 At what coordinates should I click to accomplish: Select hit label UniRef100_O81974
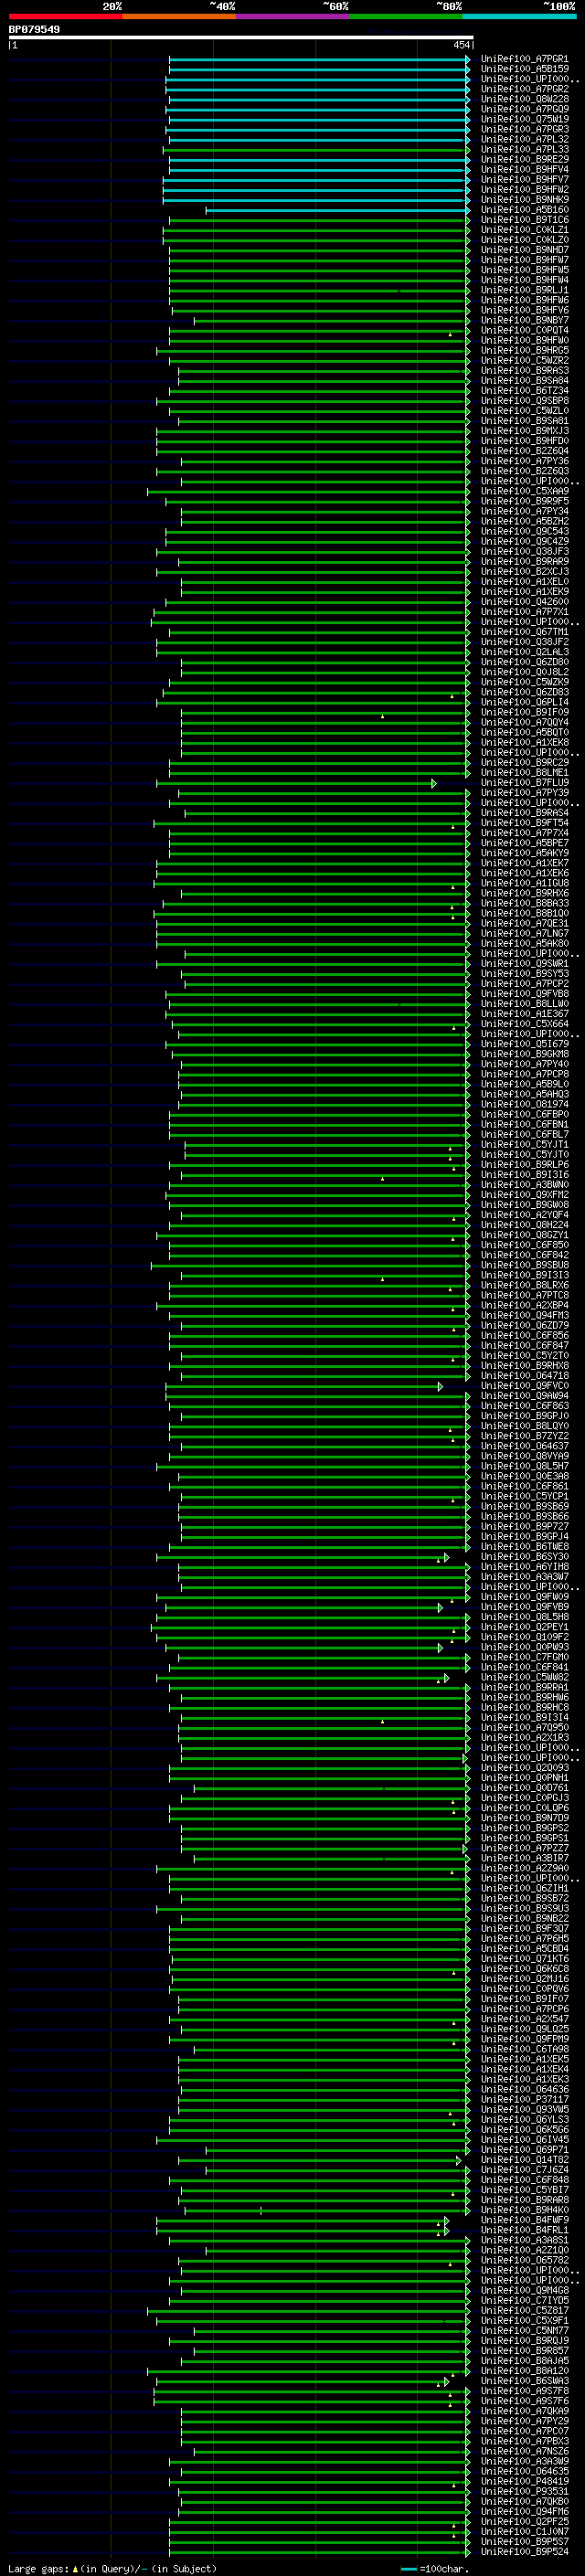click(x=524, y=1104)
